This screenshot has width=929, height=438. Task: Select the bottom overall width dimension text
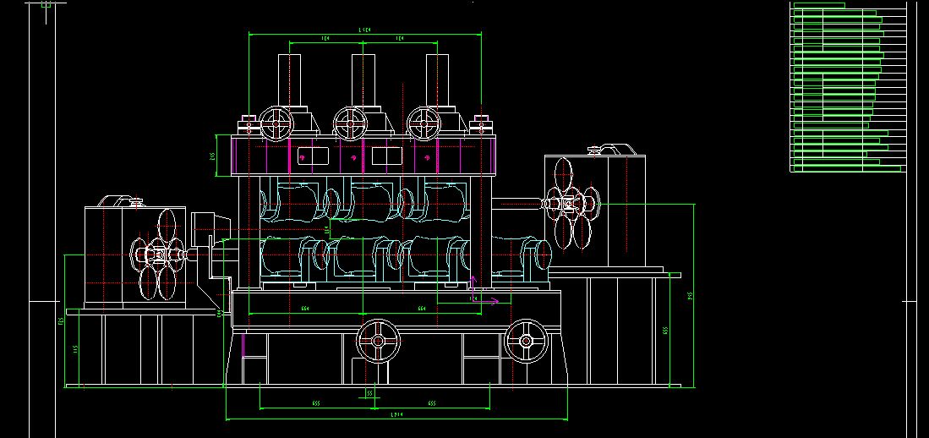[397, 415]
